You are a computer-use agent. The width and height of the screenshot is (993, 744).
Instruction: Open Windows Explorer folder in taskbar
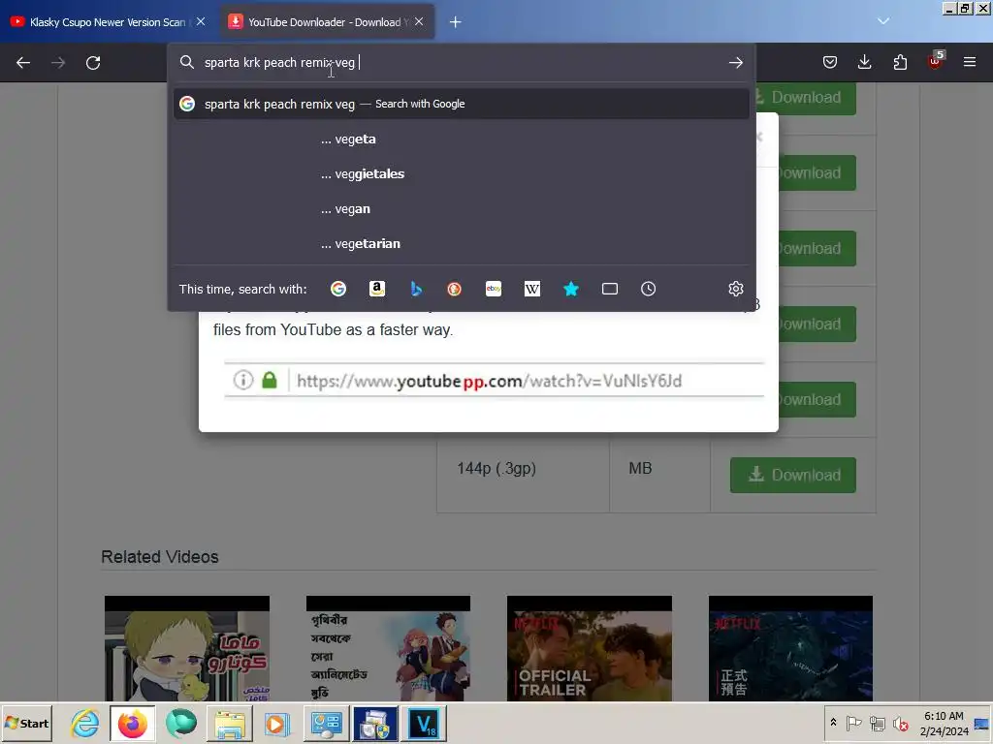[x=229, y=723]
